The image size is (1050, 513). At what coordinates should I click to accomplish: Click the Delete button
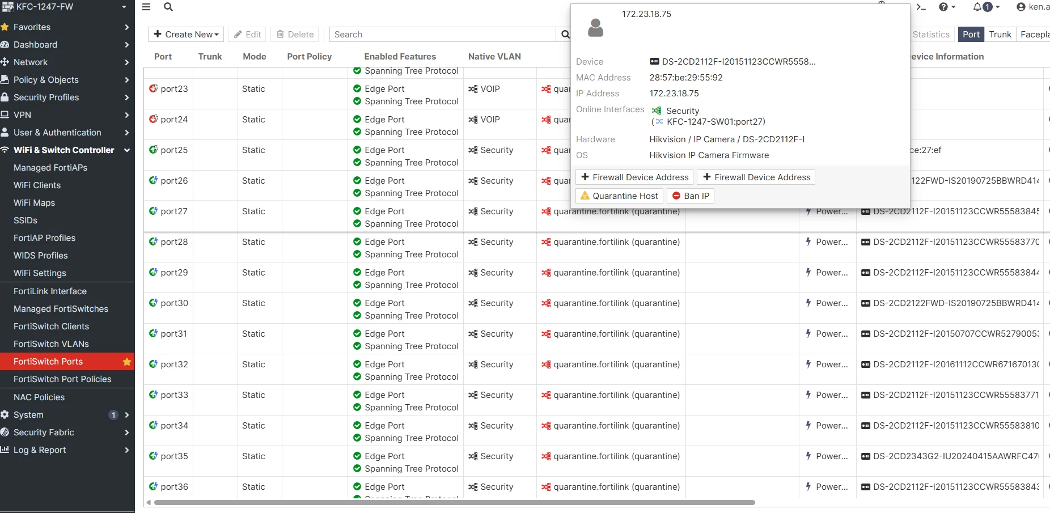pyautogui.click(x=295, y=34)
